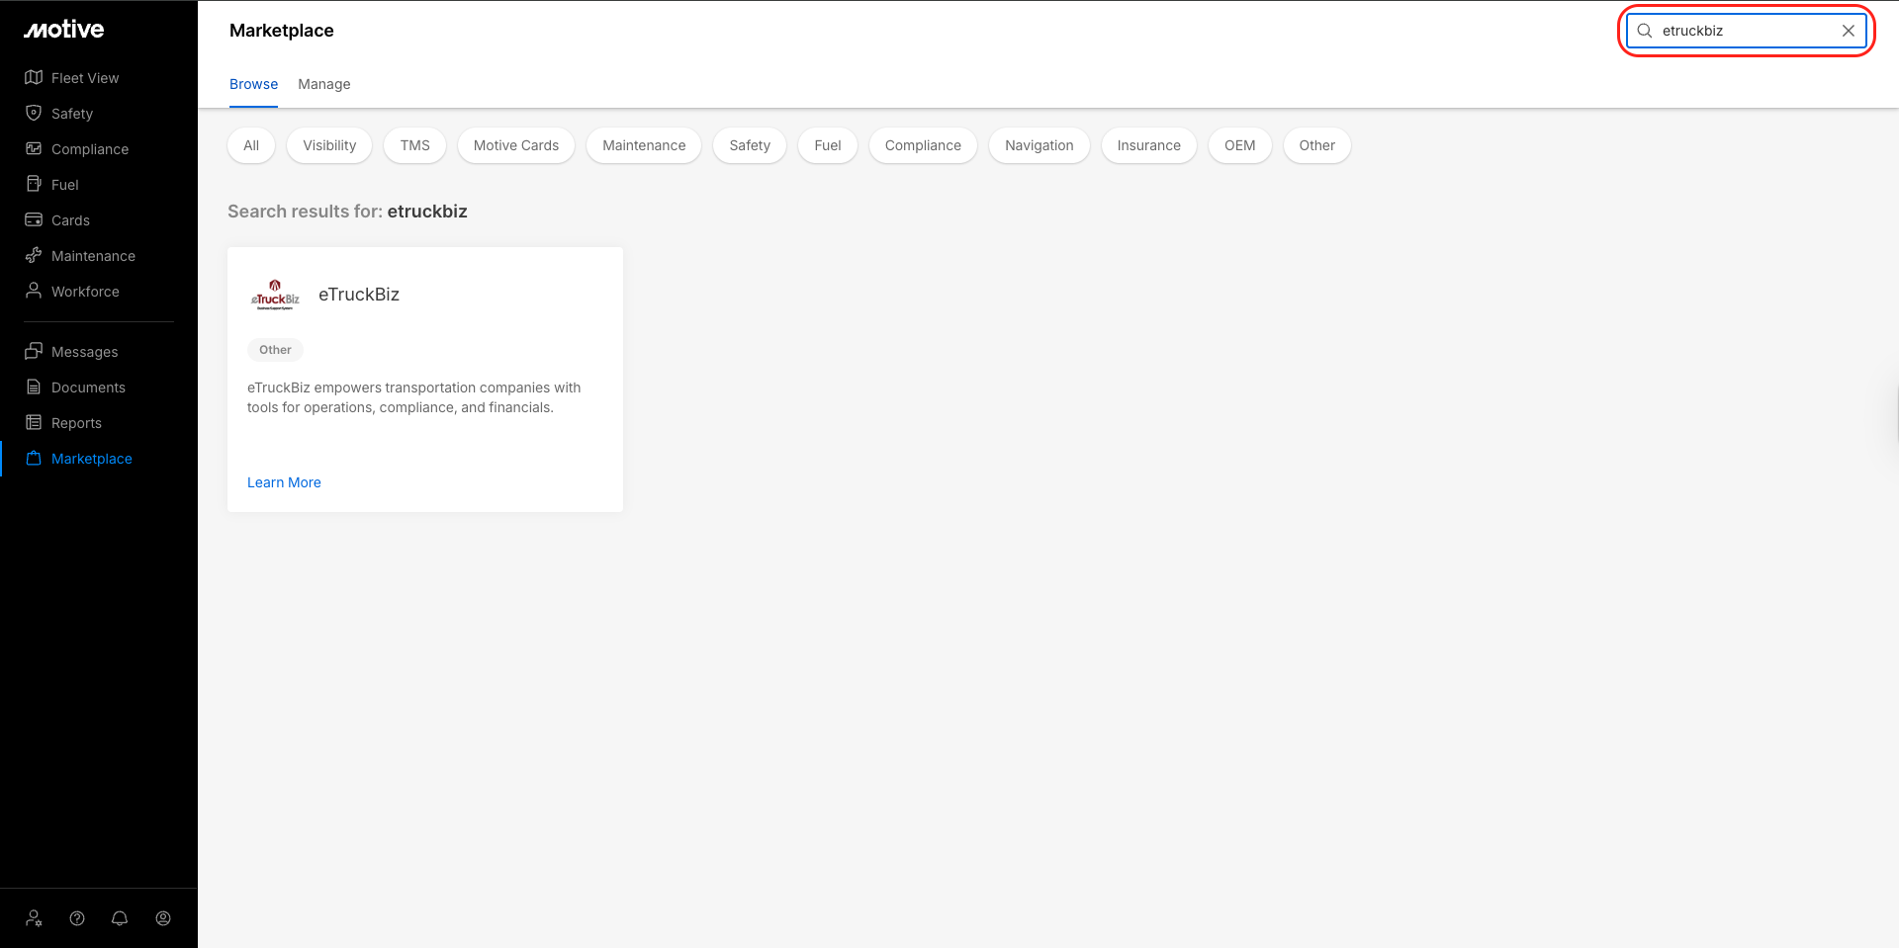Focus the marketplace search field
Image resolution: width=1899 pixels, height=948 pixels.
point(1747,31)
